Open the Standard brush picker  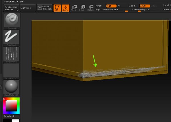click(x=12, y=21)
